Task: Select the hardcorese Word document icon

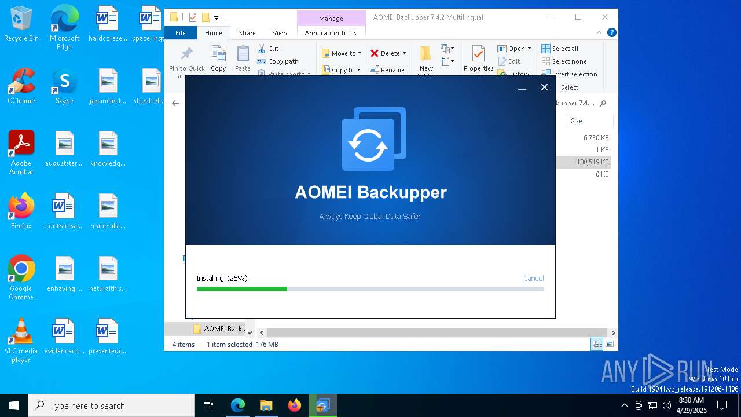Action: (x=108, y=24)
